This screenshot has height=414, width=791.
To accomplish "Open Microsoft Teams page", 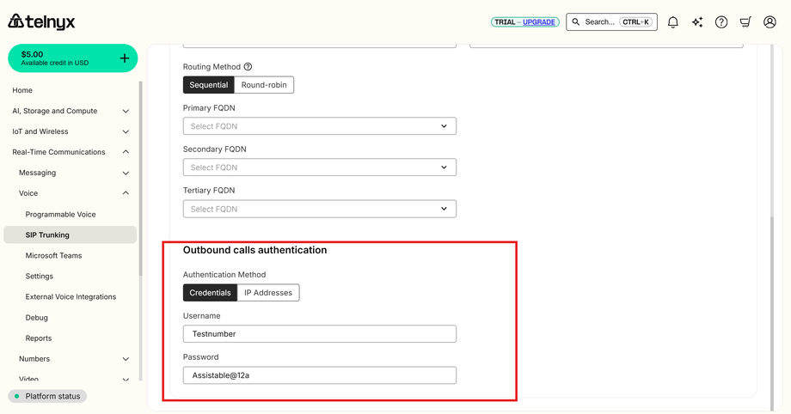I will (53, 256).
